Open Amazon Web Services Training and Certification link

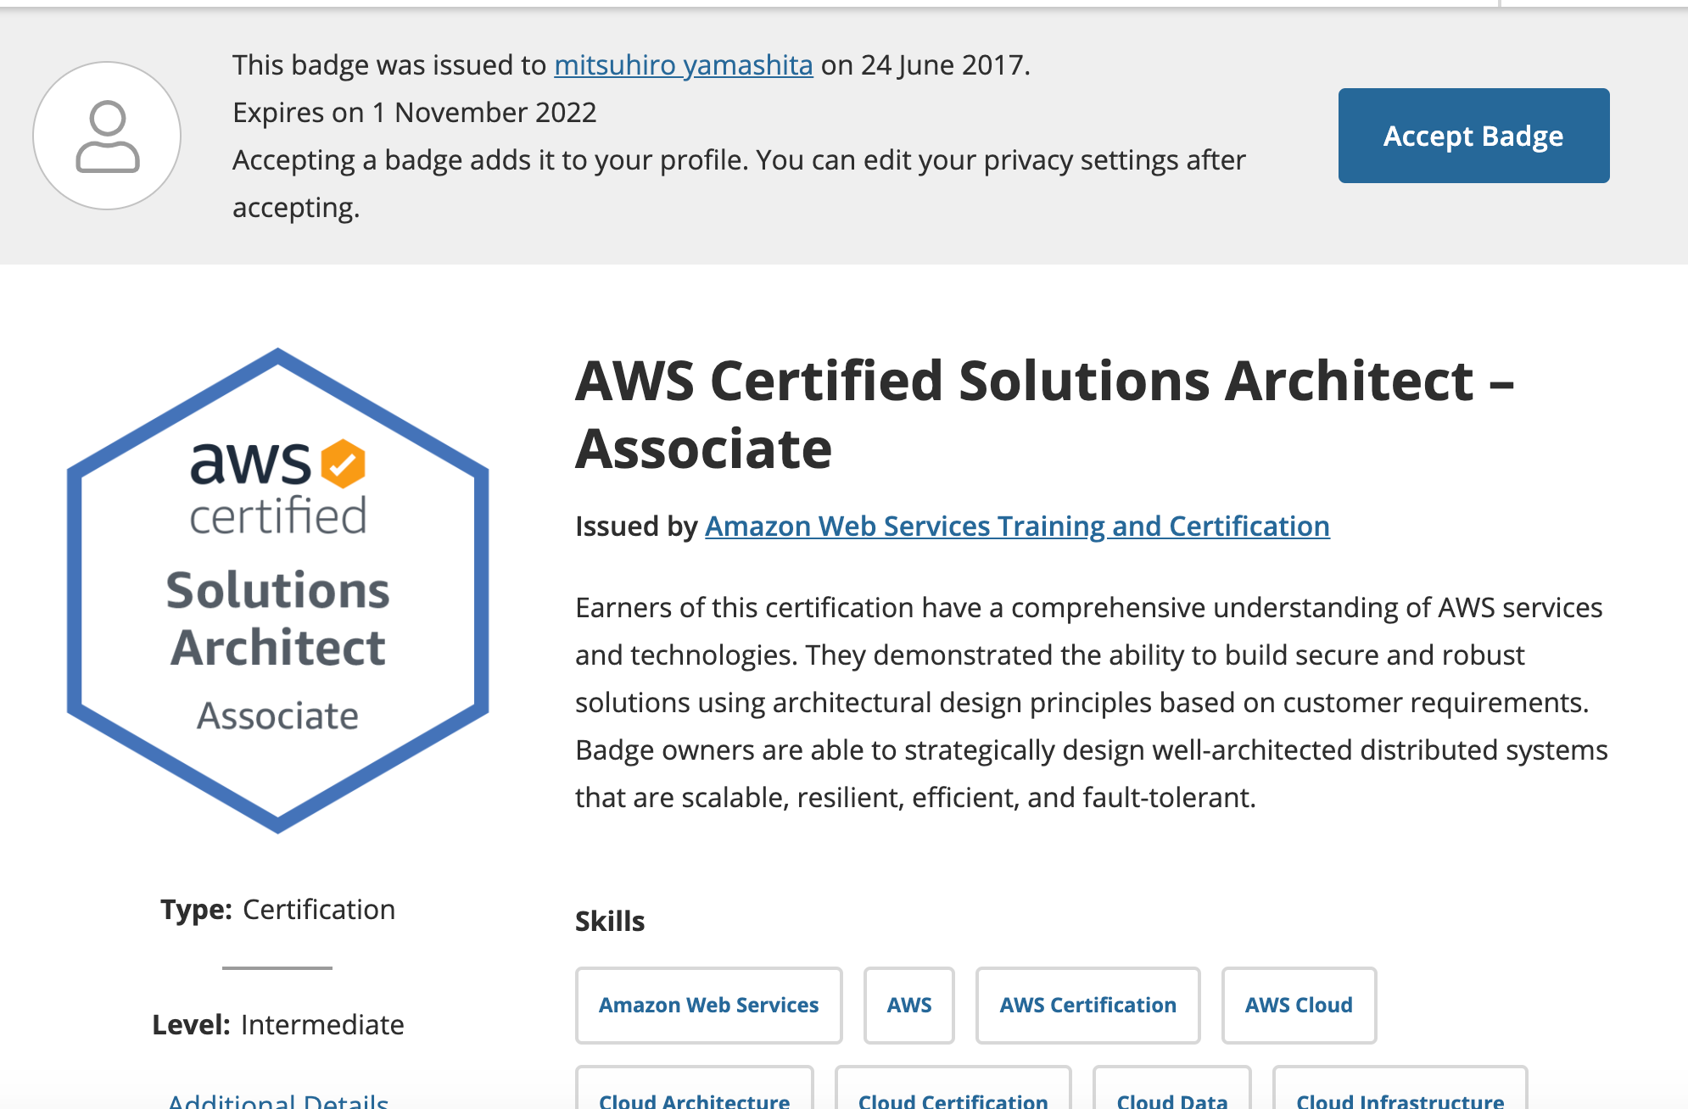[1017, 527]
